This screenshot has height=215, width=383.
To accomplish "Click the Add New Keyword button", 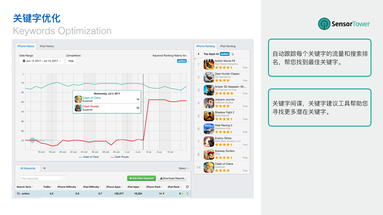I will click(x=141, y=178).
